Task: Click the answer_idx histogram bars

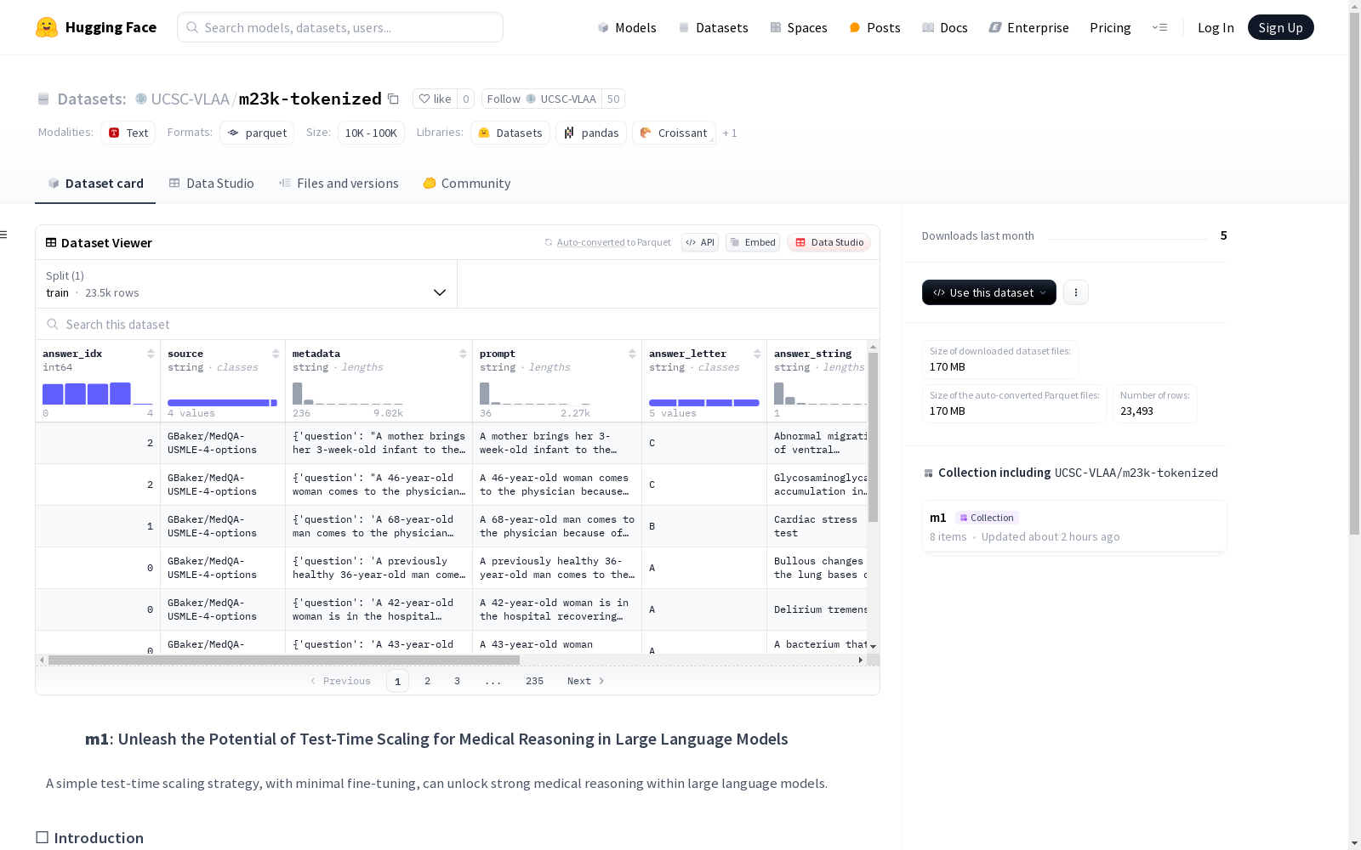Action: point(98,394)
